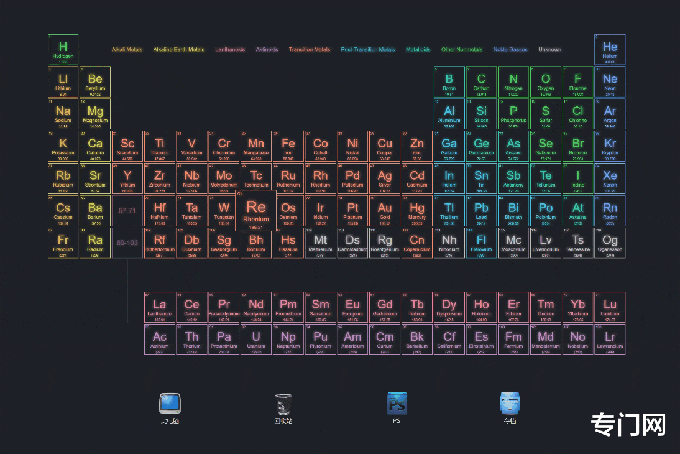Select the Caesium element tile
Image resolution: width=680 pixels, height=454 pixels.
[x=63, y=210]
